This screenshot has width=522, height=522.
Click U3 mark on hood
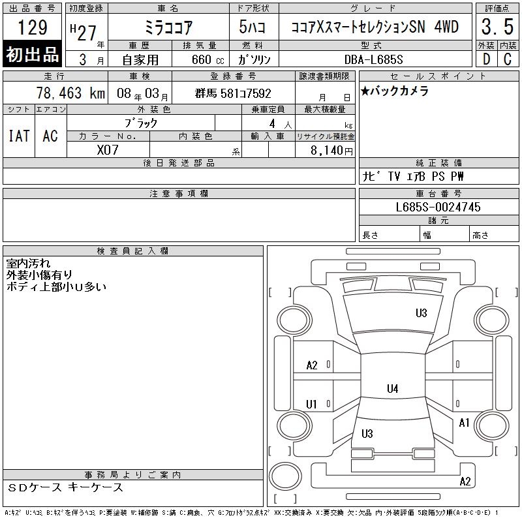pyautogui.click(x=421, y=313)
